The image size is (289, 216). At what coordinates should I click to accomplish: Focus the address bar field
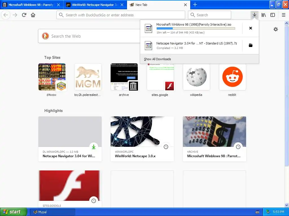(x=121, y=15)
